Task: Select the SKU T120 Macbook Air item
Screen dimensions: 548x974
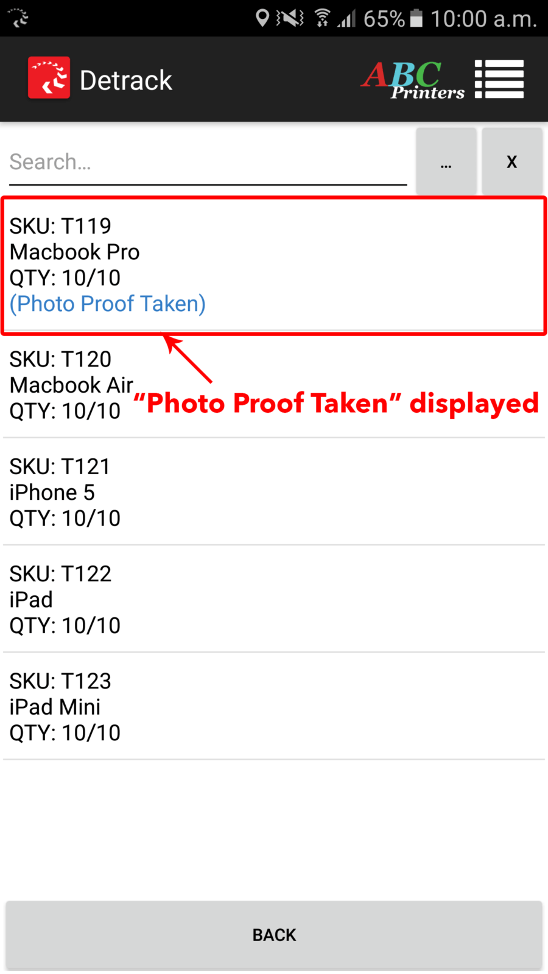Action: [274, 385]
